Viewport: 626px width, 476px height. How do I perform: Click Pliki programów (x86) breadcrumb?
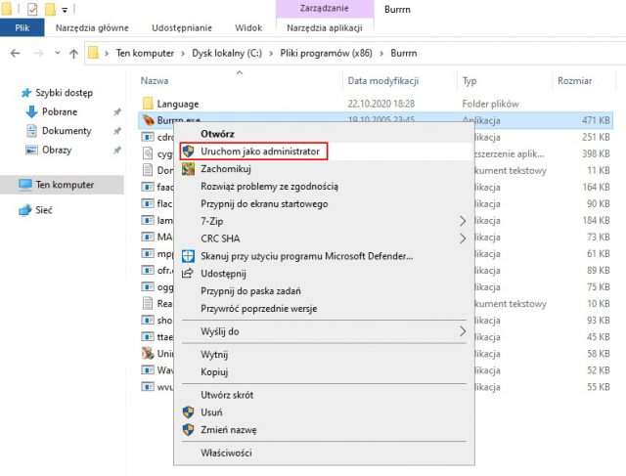click(x=326, y=53)
